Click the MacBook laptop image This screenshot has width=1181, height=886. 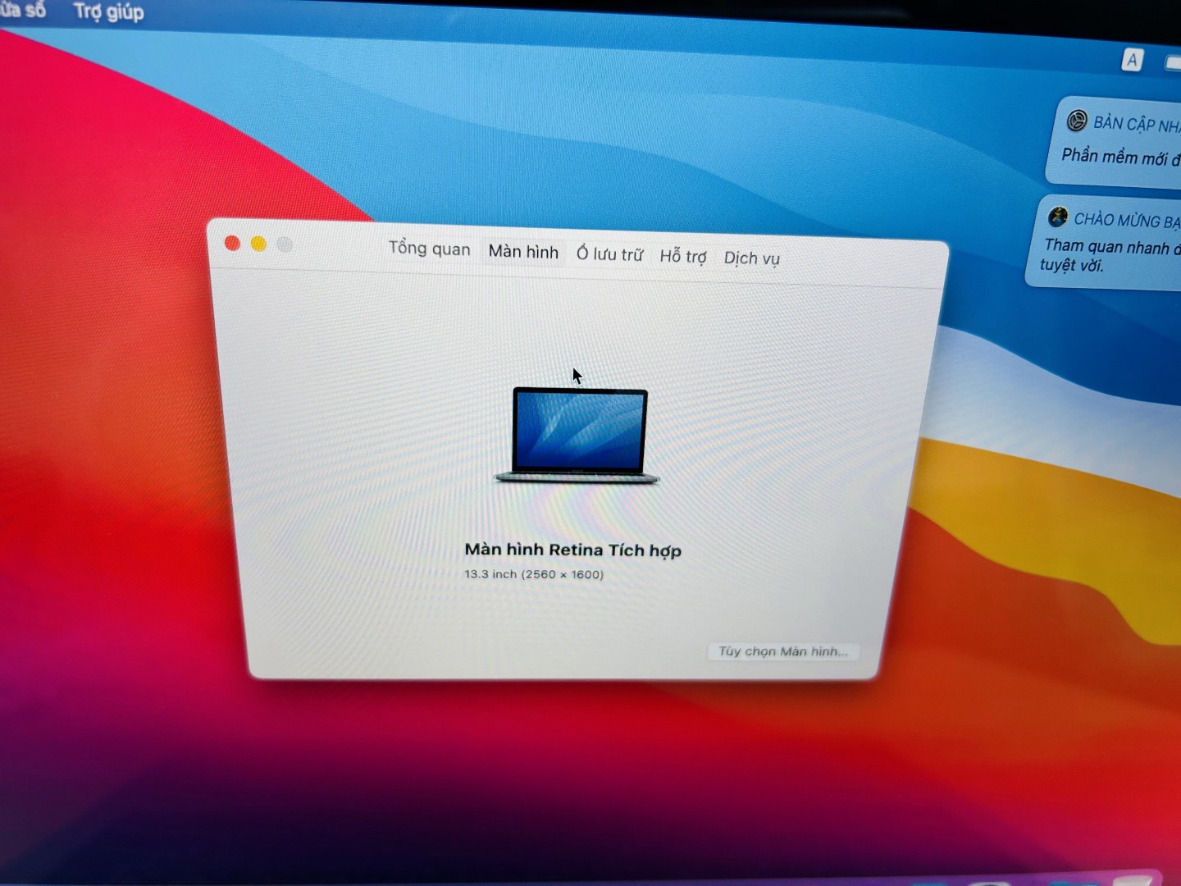pos(578,435)
